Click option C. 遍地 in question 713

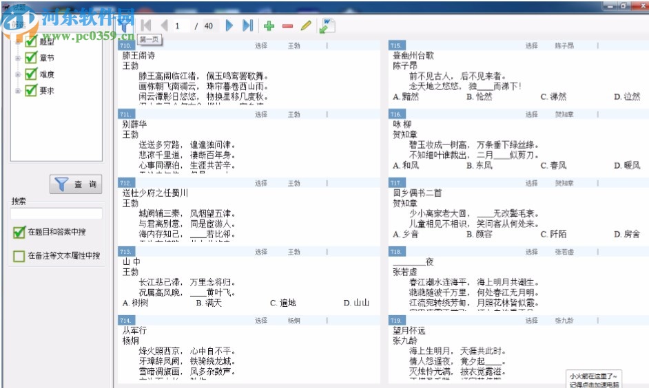(282, 303)
